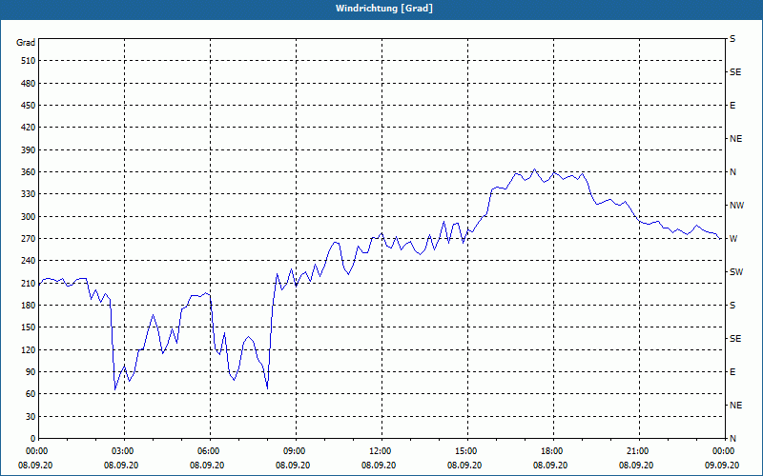This screenshot has width=763, height=476.
Task: Click the 420 y-axis value
Action: 29,128
